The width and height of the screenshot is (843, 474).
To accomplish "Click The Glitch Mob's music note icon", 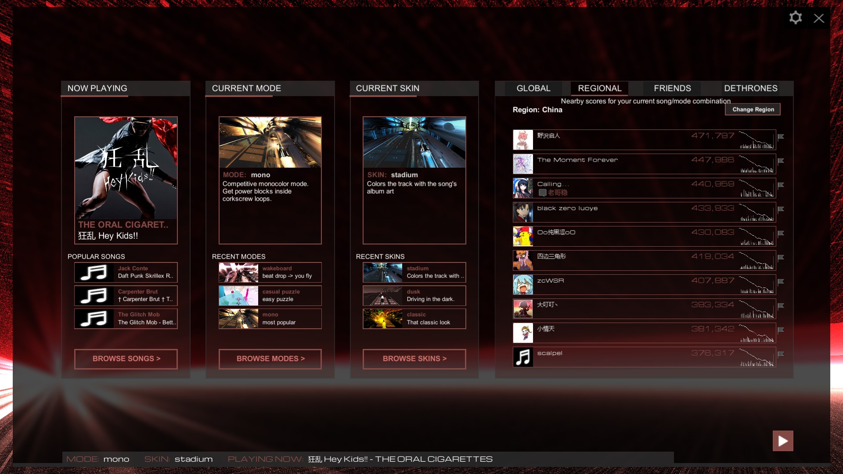I will 93,319.
